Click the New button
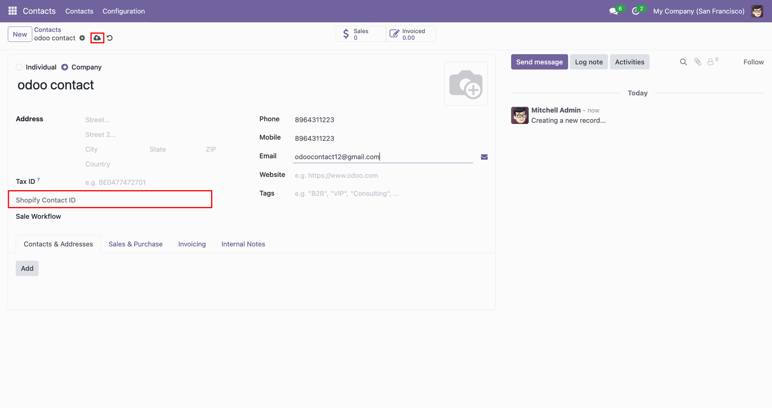The image size is (772, 408). 20,34
